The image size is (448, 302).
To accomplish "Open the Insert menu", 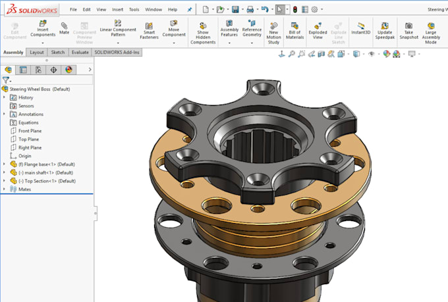I will coord(117,9).
